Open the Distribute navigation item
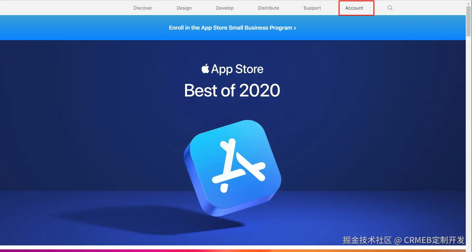 [269, 8]
